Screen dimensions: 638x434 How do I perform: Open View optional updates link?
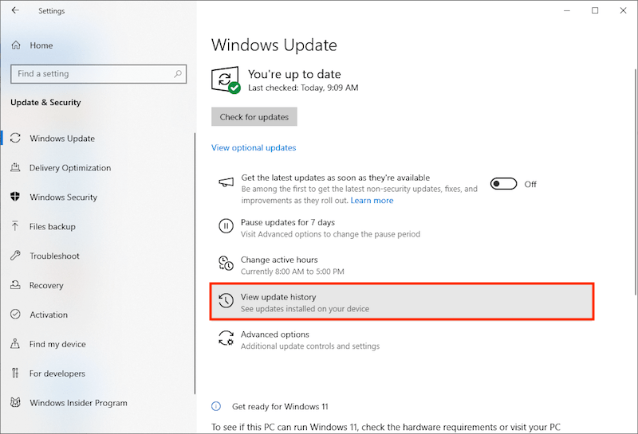click(254, 147)
